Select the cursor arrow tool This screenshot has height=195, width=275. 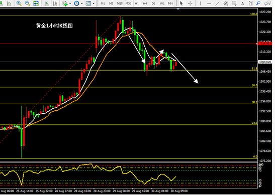[x=181, y=4]
